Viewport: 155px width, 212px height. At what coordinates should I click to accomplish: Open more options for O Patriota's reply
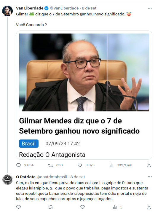pyautogui.click(x=150, y=177)
